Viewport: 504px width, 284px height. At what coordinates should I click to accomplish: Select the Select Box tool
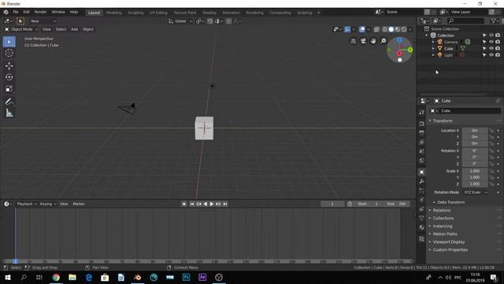9,42
